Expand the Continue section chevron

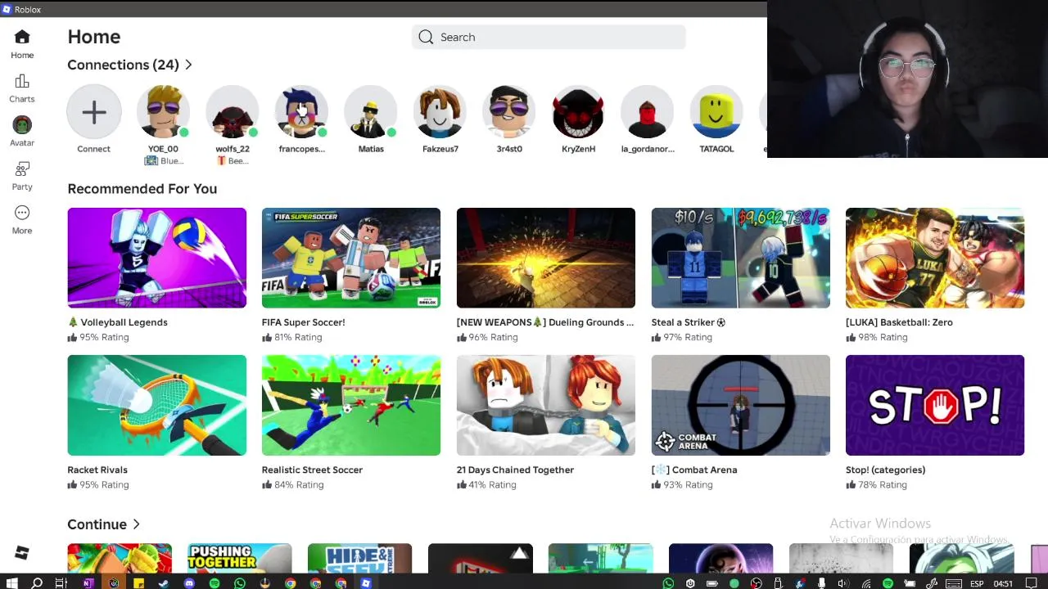click(x=136, y=524)
